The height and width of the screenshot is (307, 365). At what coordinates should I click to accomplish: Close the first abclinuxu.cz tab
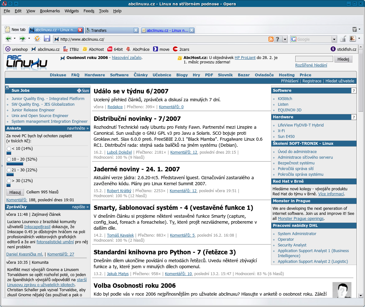[x=80, y=30]
